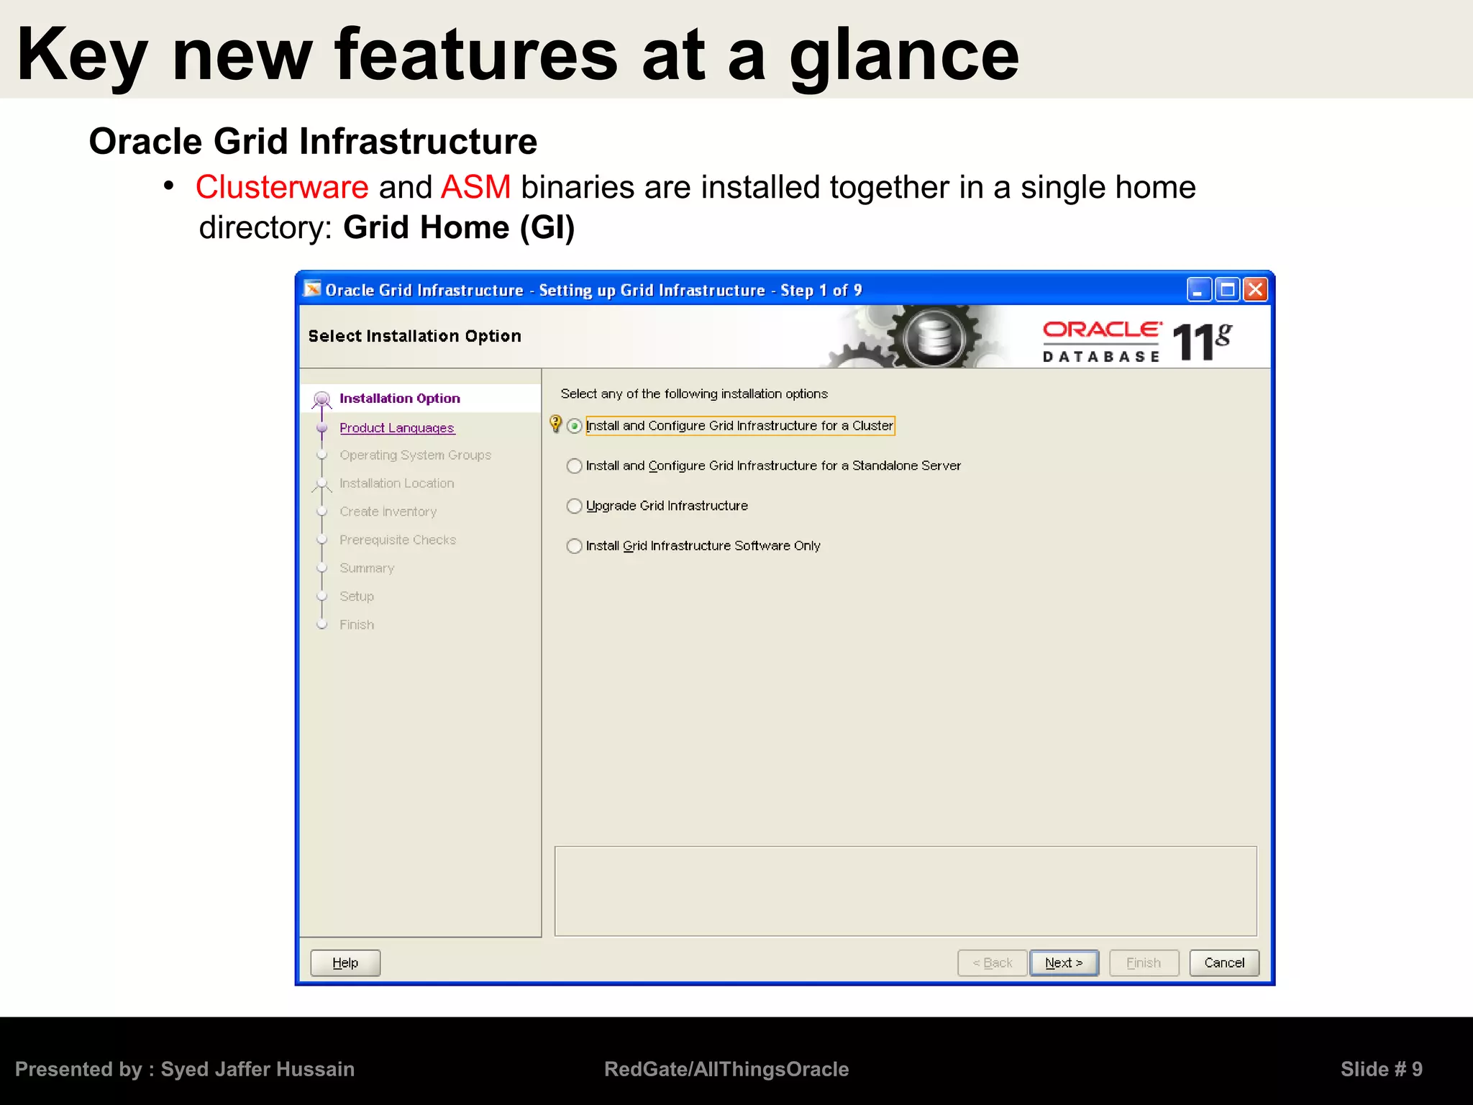Click the Product Languages step marker bullet
This screenshot has height=1105, width=1473.
pyautogui.click(x=322, y=428)
